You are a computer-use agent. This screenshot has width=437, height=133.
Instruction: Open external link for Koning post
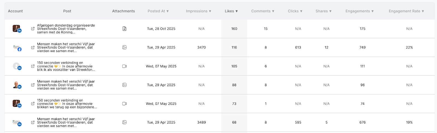tap(33, 29)
